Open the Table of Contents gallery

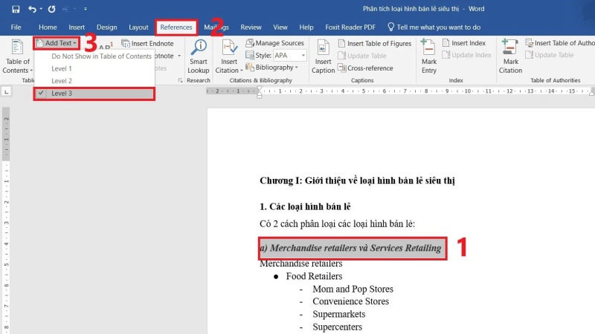[x=17, y=56]
